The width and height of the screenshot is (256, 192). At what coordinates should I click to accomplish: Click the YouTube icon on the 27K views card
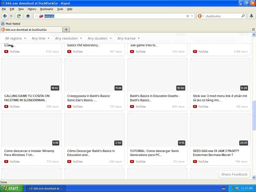(132, 51)
